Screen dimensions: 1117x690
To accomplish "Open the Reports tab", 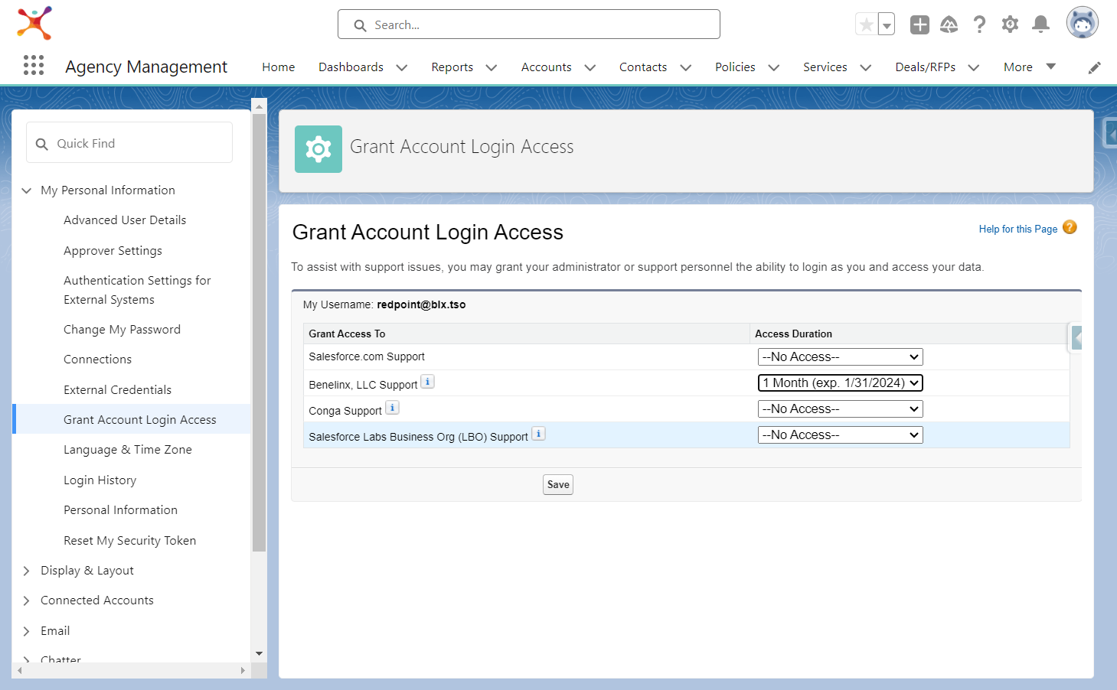I will point(452,67).
